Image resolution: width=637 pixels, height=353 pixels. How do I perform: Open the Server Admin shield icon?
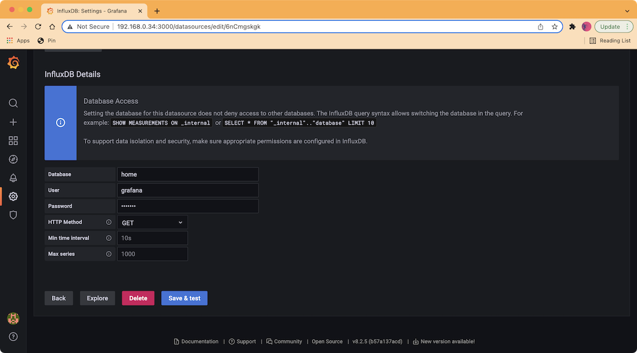pos(14,215)
